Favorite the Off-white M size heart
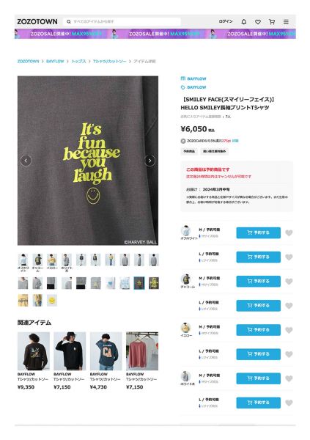Screen dimensions: 310x440 (x=289, y=233)
